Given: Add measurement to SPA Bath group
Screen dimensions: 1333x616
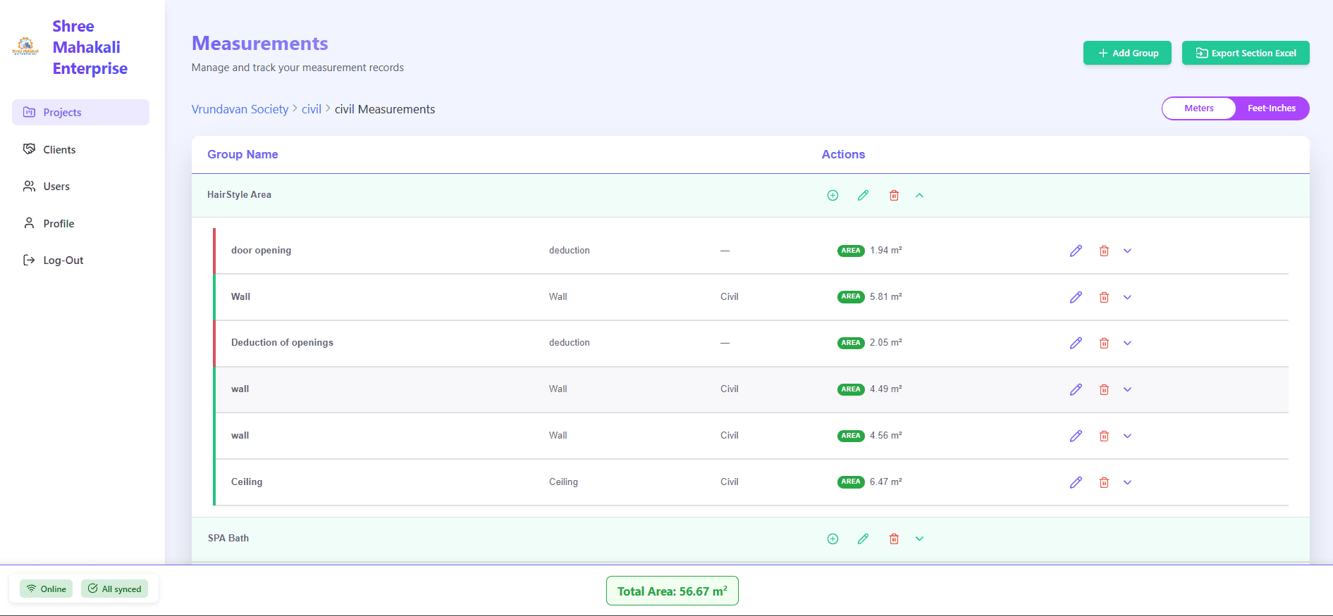Looking at the screenshot, I should pyautogui.click(x=833, y=539).
